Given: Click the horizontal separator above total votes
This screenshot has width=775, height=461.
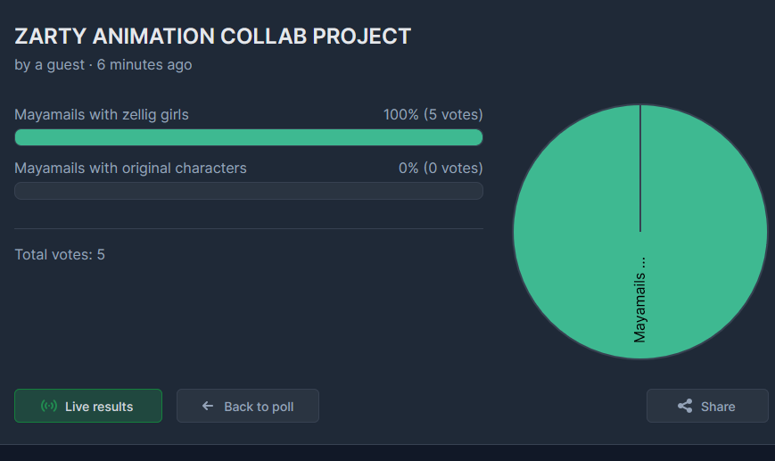Looking at the screenshot, I should click(x=249, y=228).
